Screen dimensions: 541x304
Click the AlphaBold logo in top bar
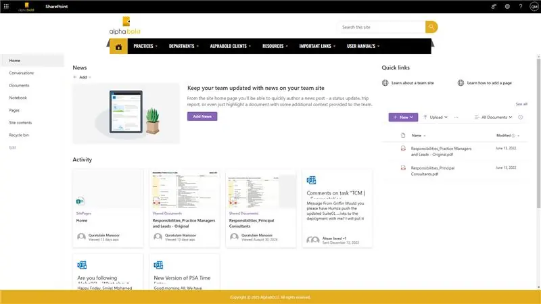coord(26,7)
